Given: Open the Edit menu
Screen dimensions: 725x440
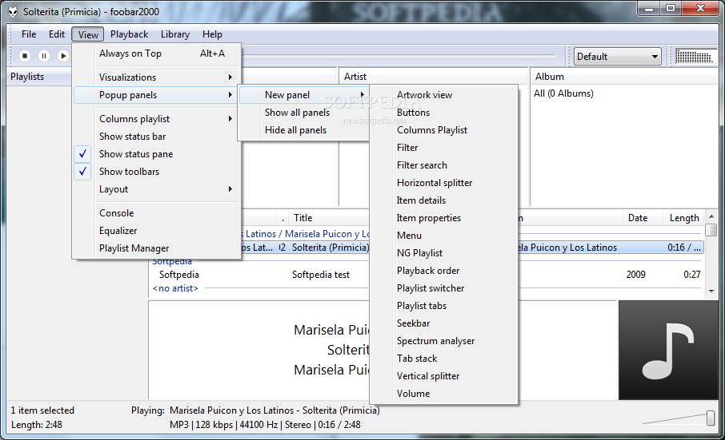Looking at the screenshot, I should pos(57,34).
